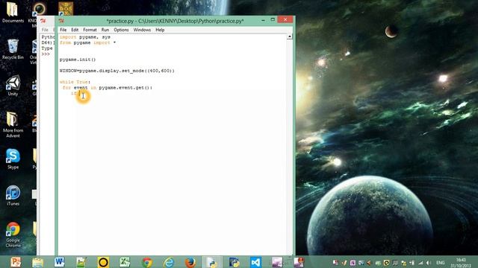The image size is (478, 268).
Task: Click the network signal tray icon
Action: 420,263
